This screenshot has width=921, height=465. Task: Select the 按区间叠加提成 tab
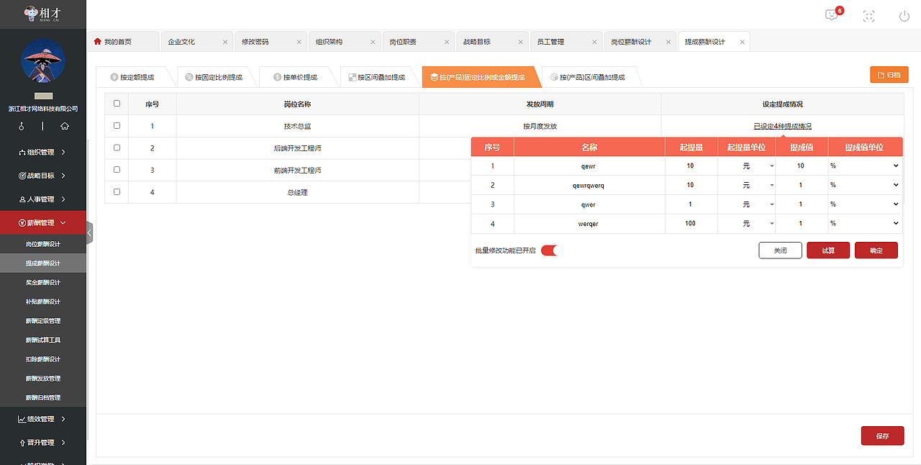376,77
